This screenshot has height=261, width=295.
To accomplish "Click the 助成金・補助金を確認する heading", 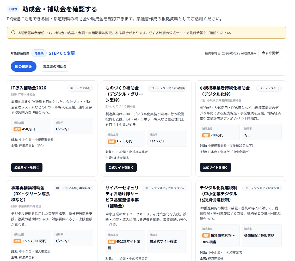I will [x=60, y=9].
